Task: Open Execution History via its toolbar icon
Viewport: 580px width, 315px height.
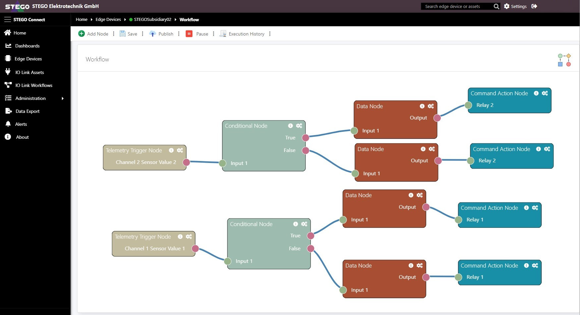Action: [223, 34]
